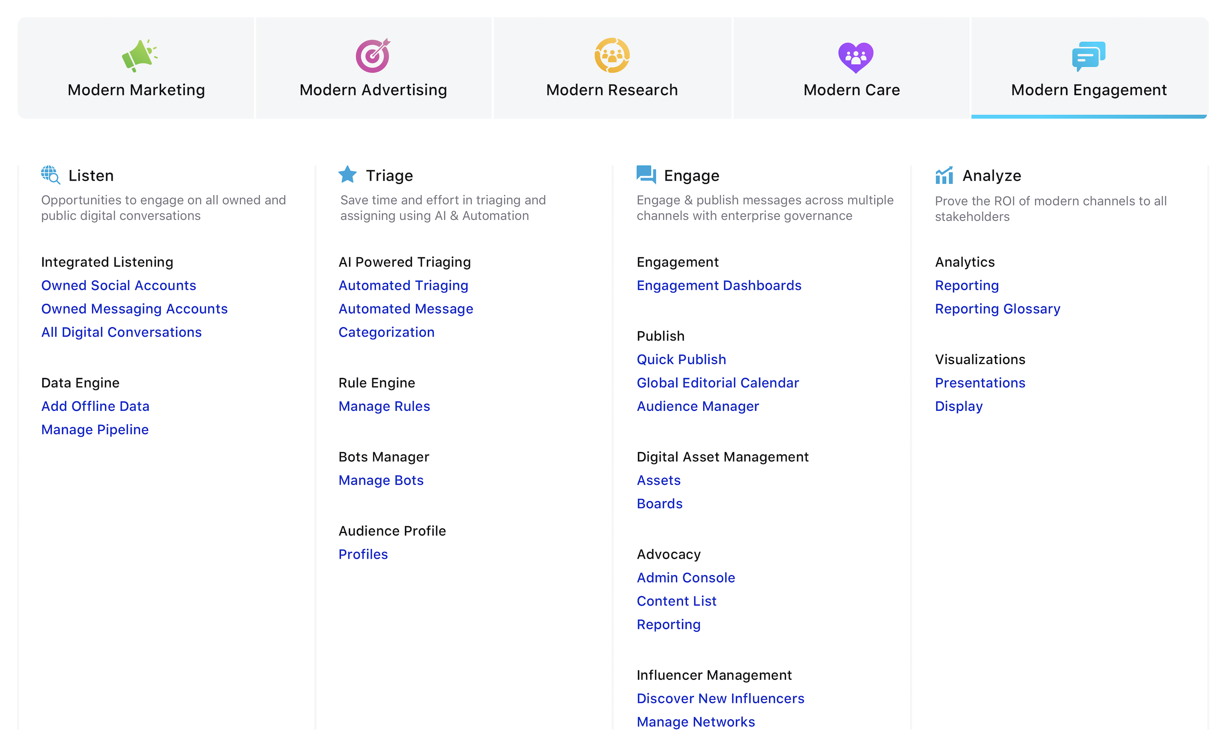Open All Digital Conversations
Viewport: 1224px width, 755px height.
click(x=122, y=332)
